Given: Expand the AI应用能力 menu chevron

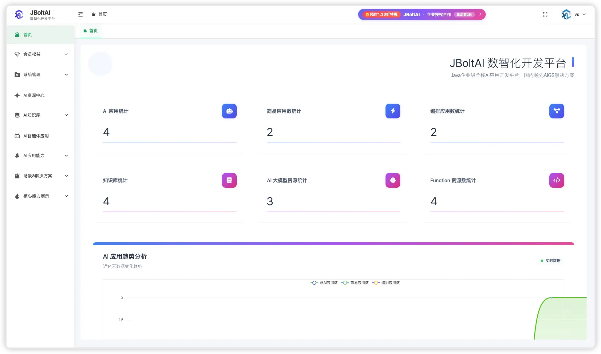Looking at the screenshot, I should point(66,156).
